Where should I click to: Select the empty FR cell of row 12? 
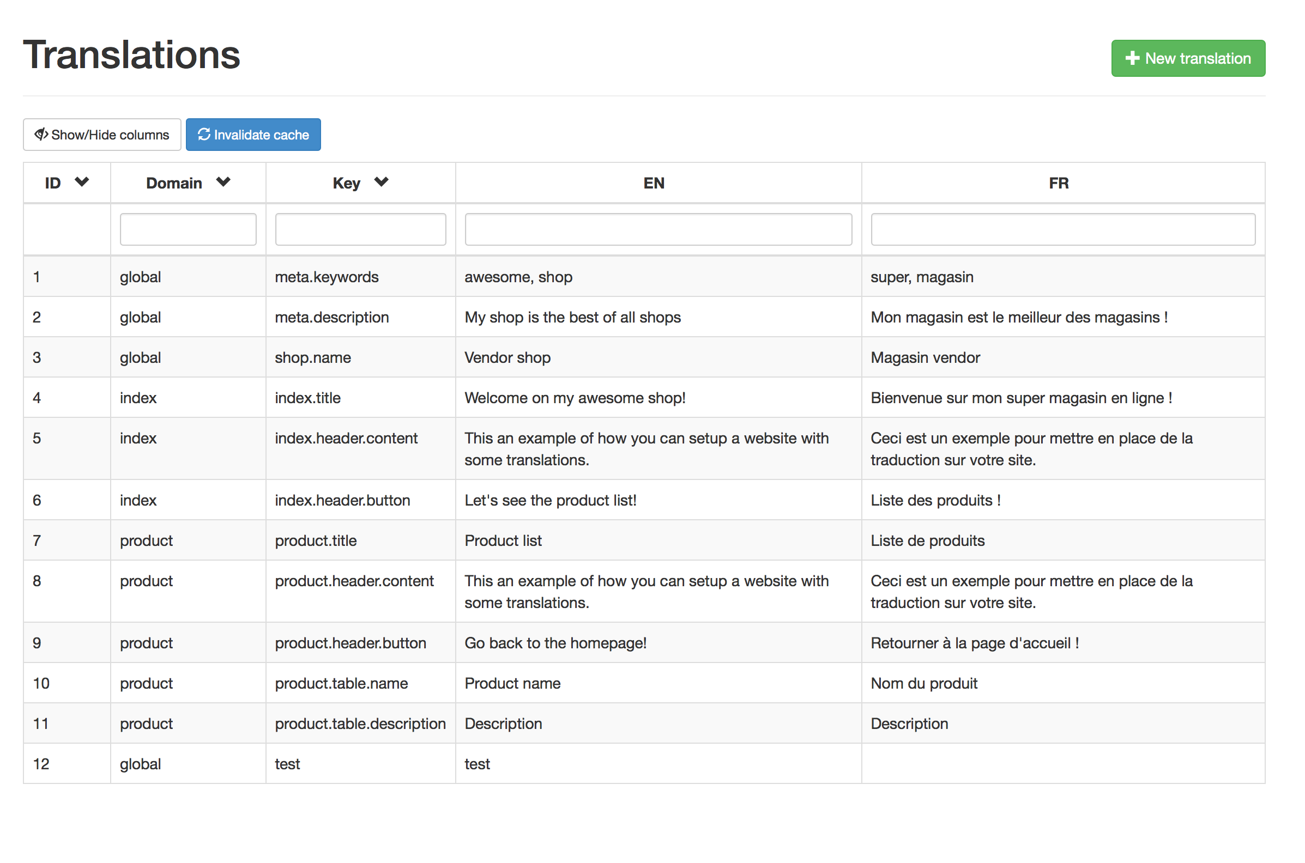pyautogui.click(x=1063, y=764)
